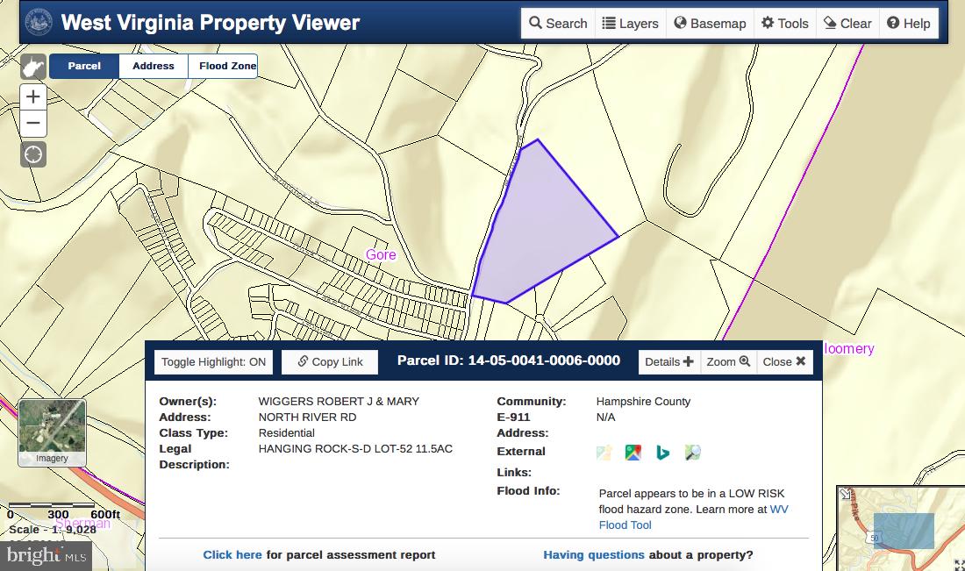Viewport: 965px width, 571px height.
Task: Zoom in with the plus button
Action: point(33,96)
